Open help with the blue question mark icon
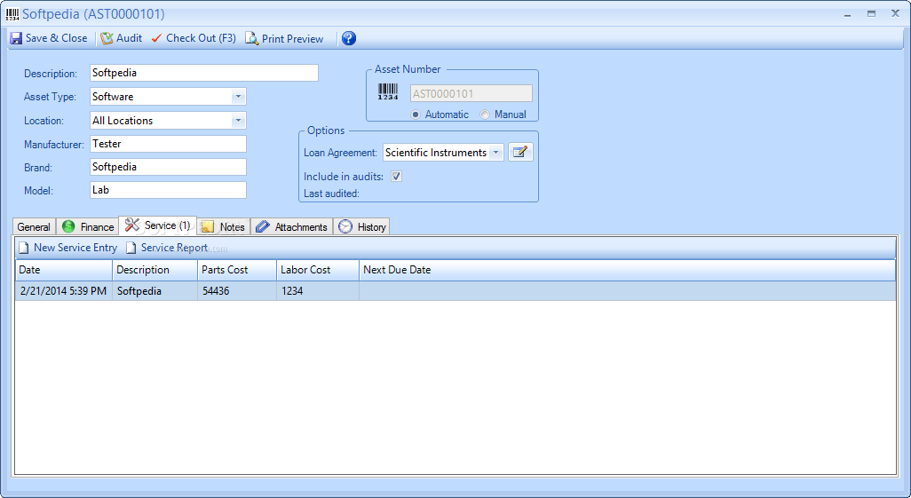 coord(349,38)
